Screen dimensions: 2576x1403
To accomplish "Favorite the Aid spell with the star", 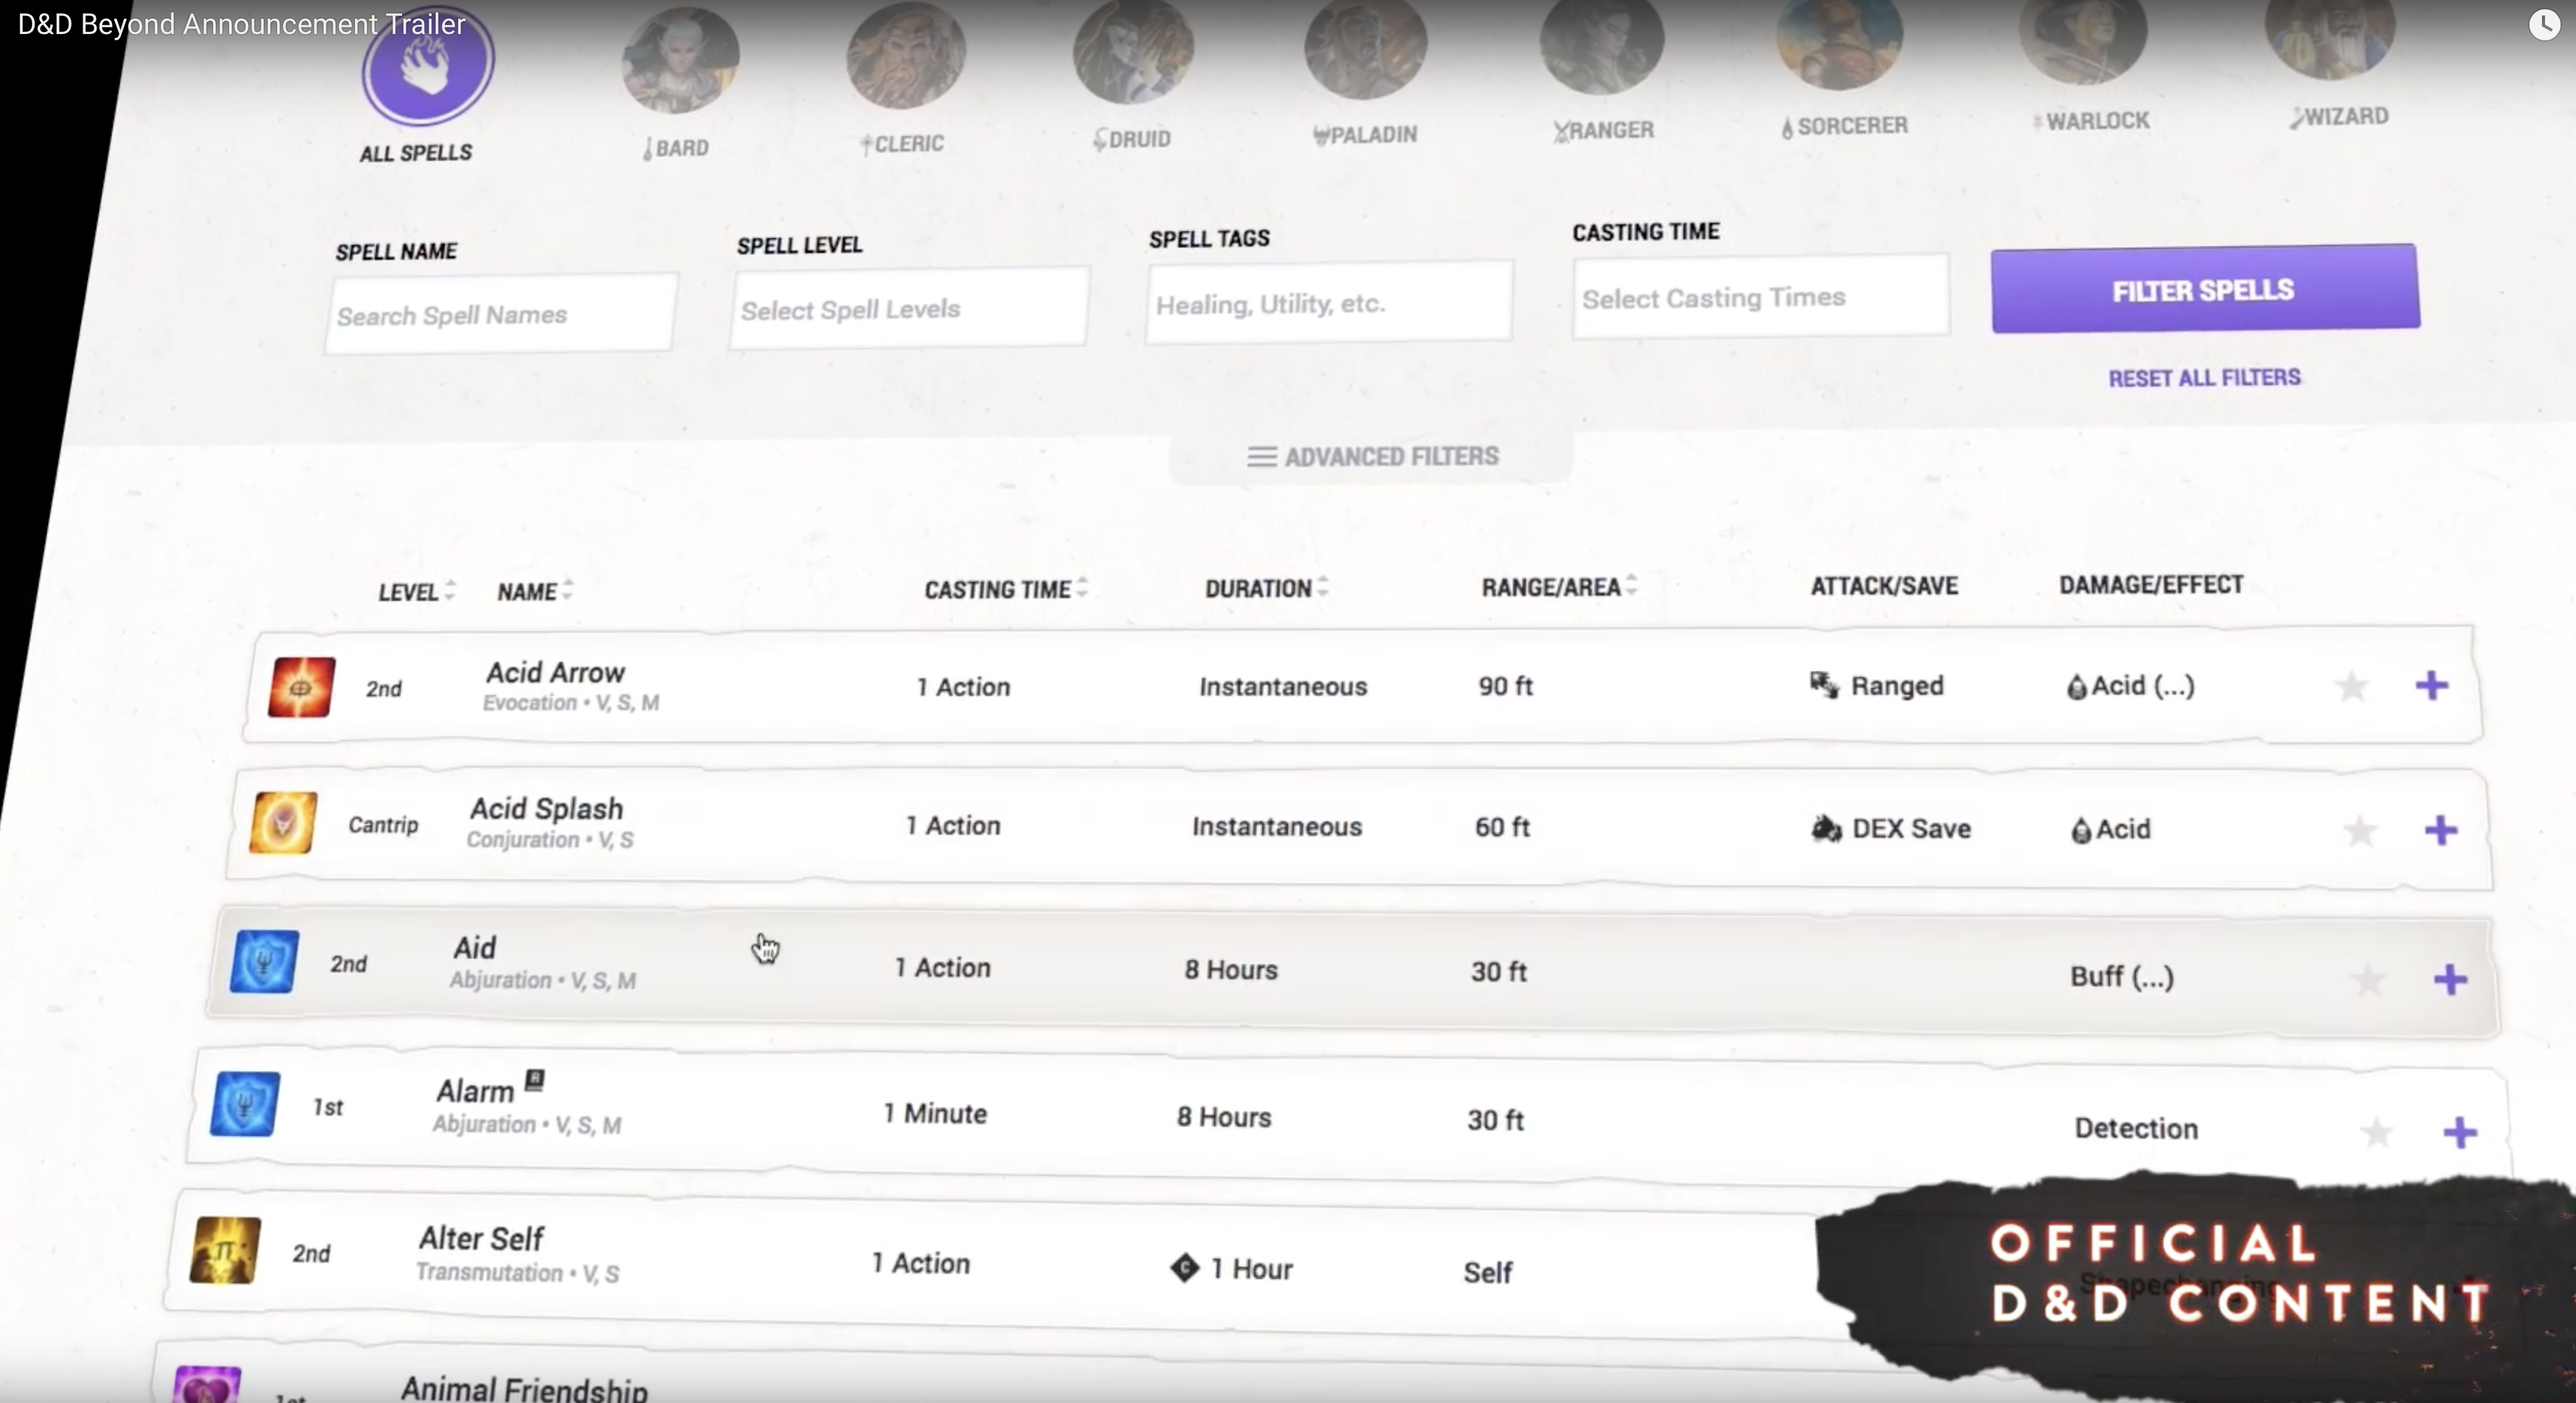I will [2367, 980].
